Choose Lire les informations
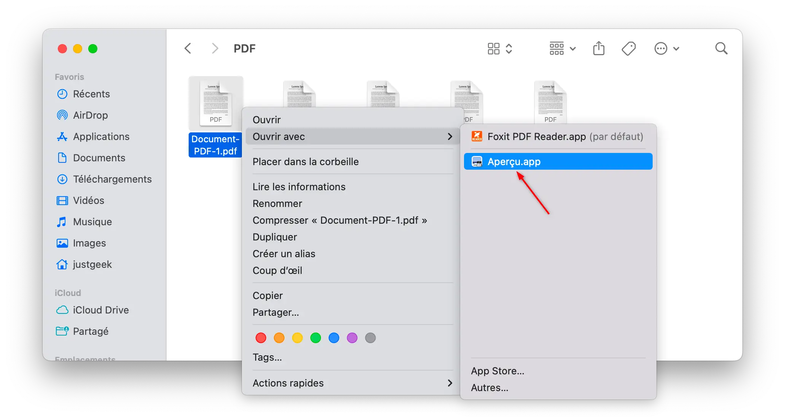This screenshot has width=785, height=420. click(x=353, y=187)
